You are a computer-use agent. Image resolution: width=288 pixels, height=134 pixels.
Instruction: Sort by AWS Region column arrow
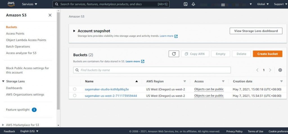click(184, 81)
